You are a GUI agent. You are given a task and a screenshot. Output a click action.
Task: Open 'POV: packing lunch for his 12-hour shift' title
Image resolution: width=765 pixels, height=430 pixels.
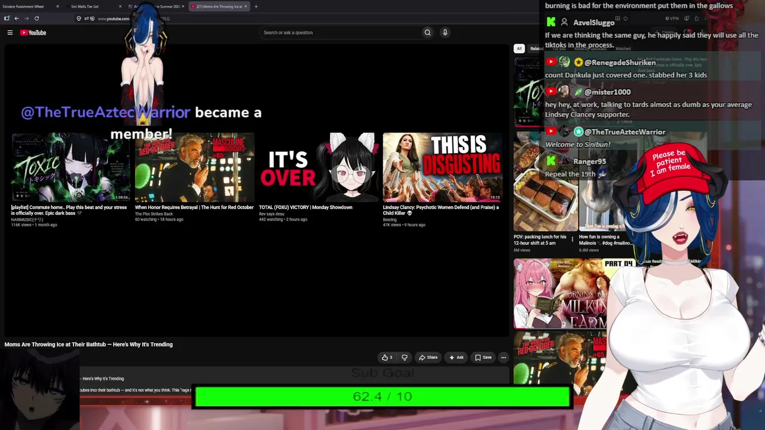540,239
